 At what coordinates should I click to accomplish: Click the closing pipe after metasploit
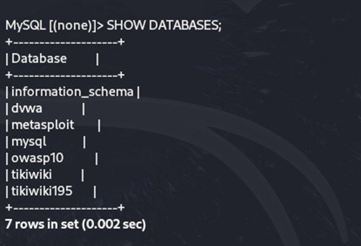point(99,125)
